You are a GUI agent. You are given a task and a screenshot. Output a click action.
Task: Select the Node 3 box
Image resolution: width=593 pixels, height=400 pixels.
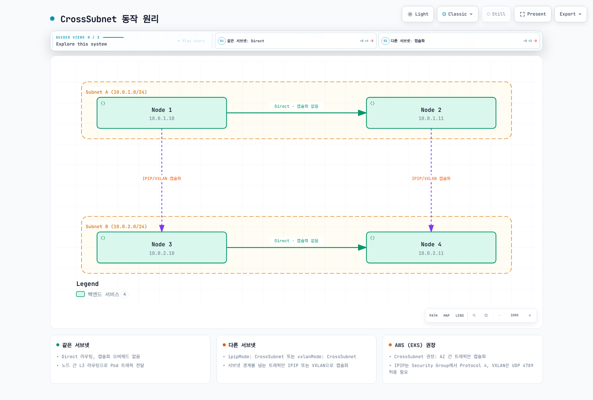[162, 248]
